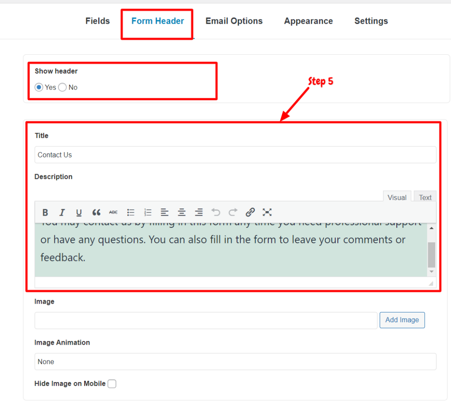Click the editor scroll up arrow
Viewport: 451px width, 409px height.
(x=432, y=228)
